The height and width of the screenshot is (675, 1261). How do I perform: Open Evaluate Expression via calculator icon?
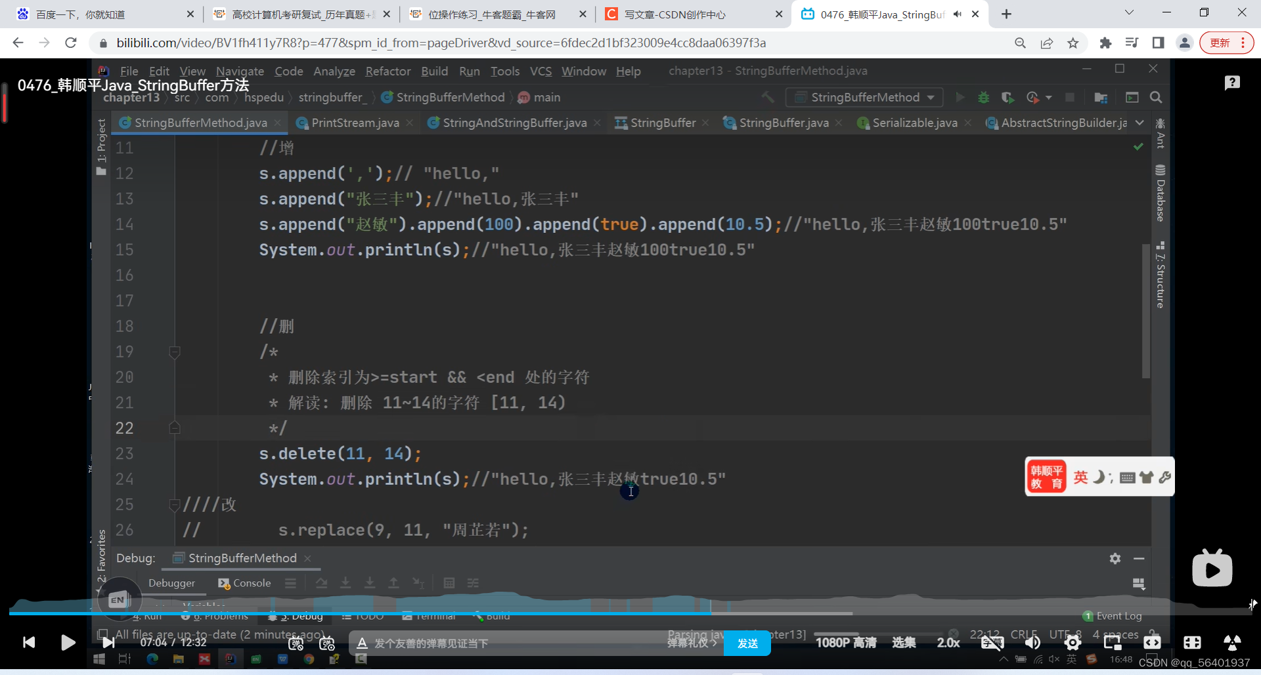450,583
